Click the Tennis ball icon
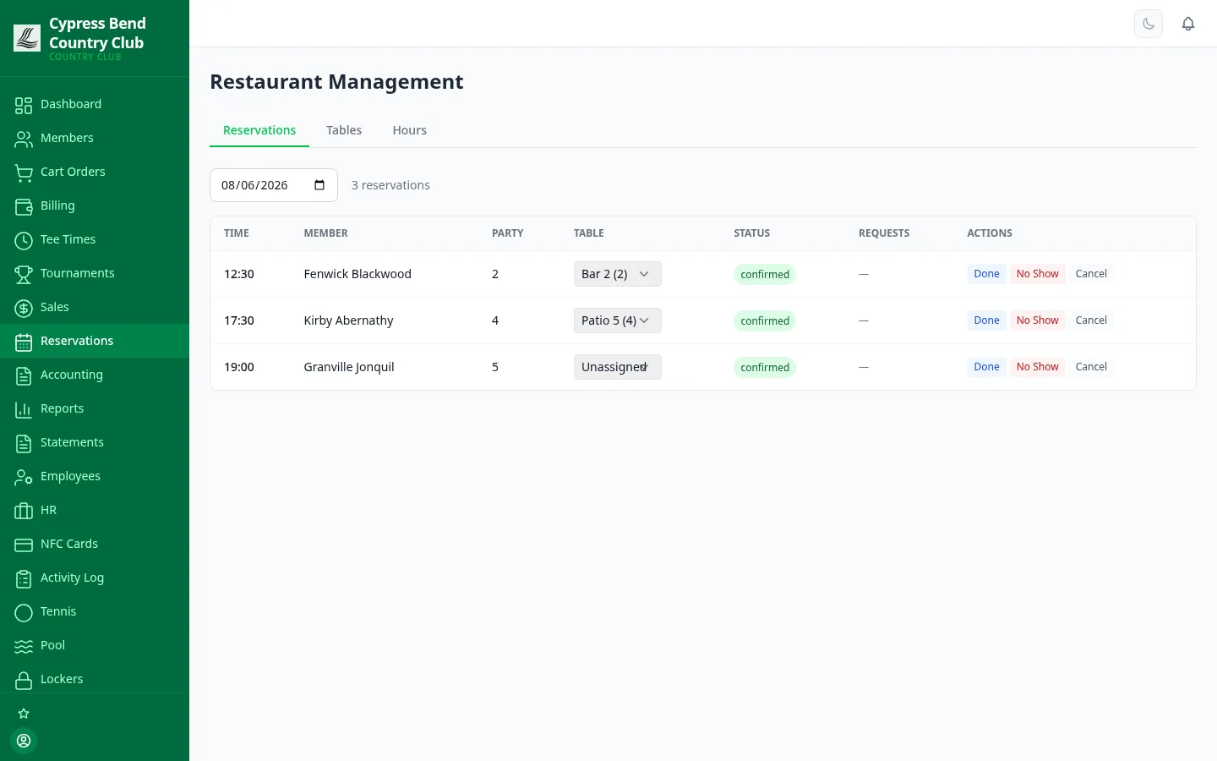This screenshot has width=1217, height=761. pyautogui.click(x=24, y=612)
